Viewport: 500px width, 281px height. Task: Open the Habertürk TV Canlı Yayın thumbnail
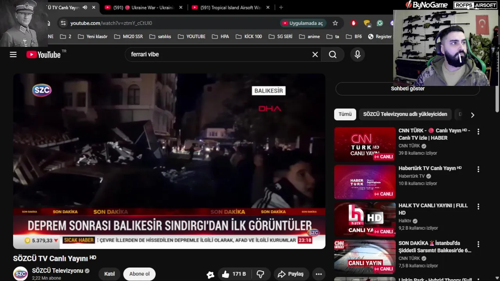[x=365, y=182]
